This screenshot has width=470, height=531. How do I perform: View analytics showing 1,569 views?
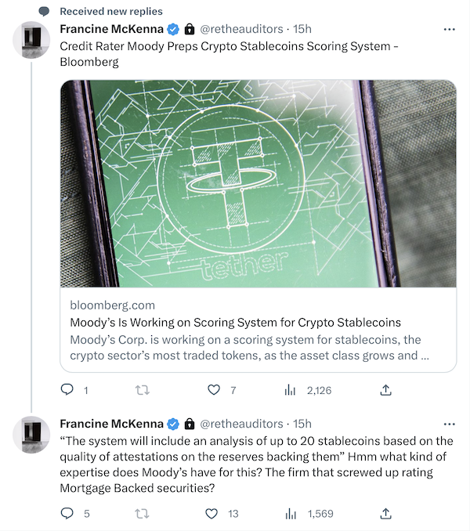click(x=289, y=513)
